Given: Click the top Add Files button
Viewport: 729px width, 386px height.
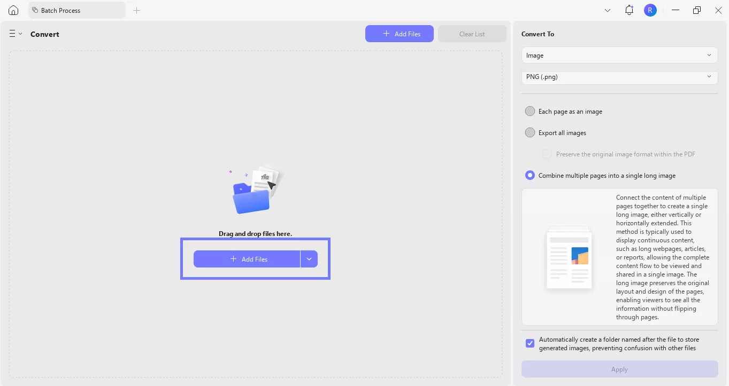Looking at the screenshot, I should pos(400,34).
